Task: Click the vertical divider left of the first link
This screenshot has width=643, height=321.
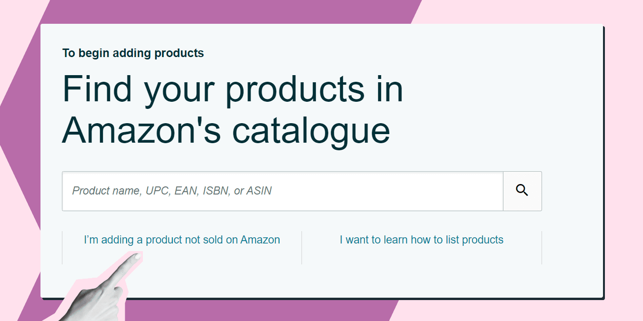Action: [x=62, y=247]
